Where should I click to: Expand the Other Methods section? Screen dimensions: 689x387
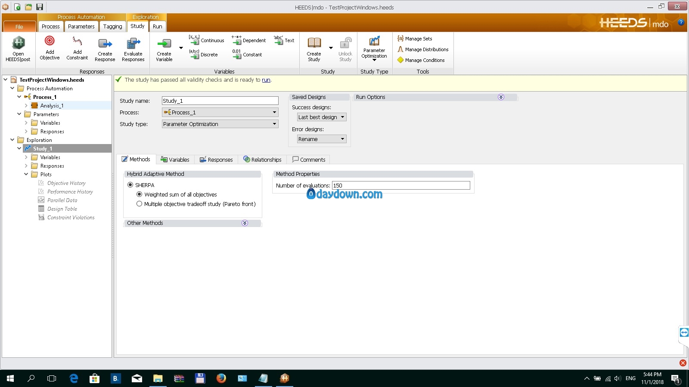[x=245, y=223]
